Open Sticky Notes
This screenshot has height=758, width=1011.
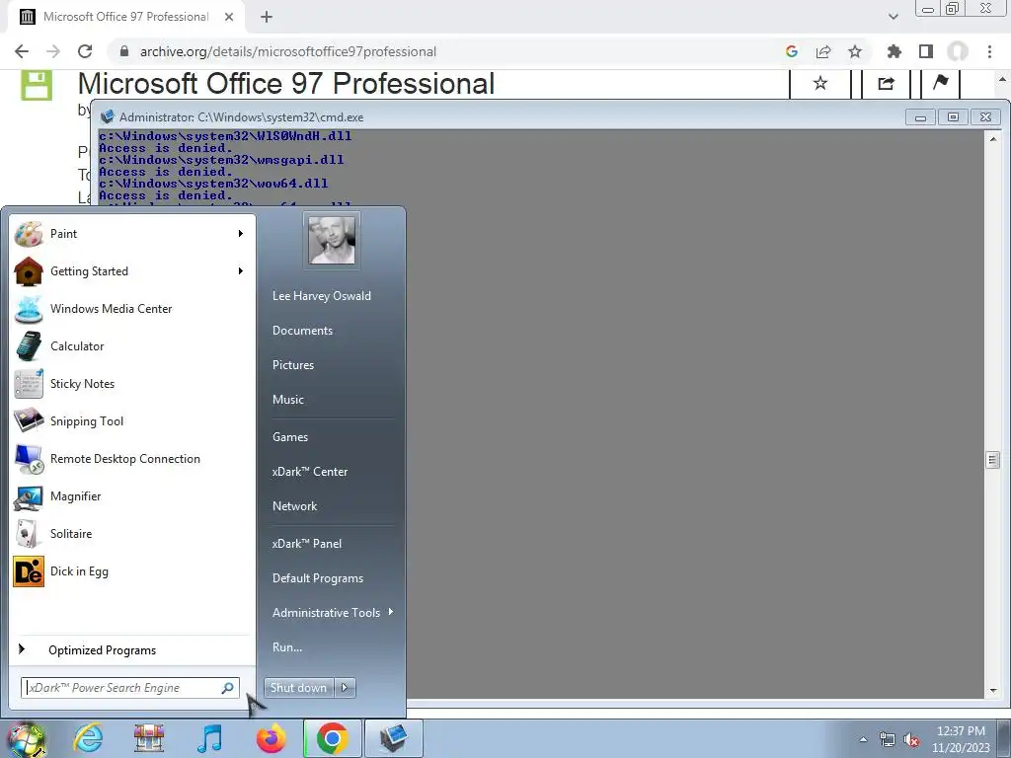coord(131,384)
